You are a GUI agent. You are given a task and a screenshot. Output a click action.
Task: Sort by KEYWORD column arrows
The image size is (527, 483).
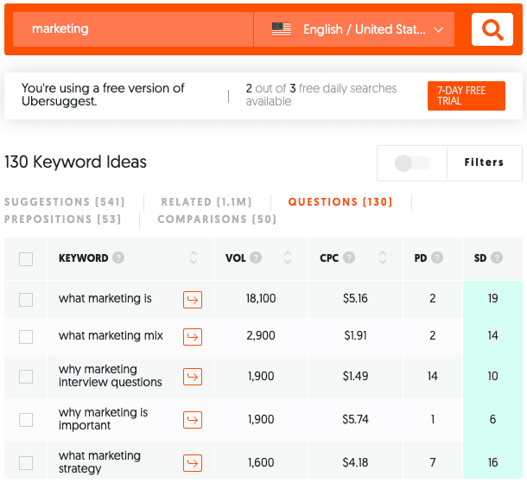[x=194, y=257]
